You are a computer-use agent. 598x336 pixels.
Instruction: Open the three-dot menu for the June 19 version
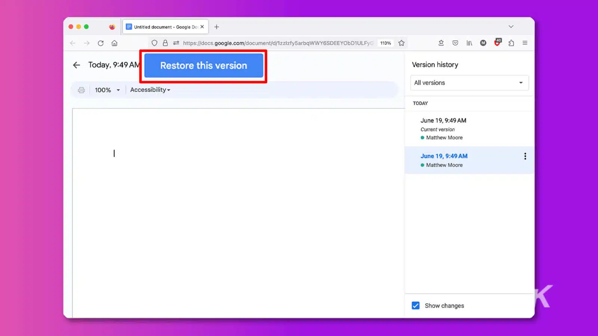coord(525,156)
